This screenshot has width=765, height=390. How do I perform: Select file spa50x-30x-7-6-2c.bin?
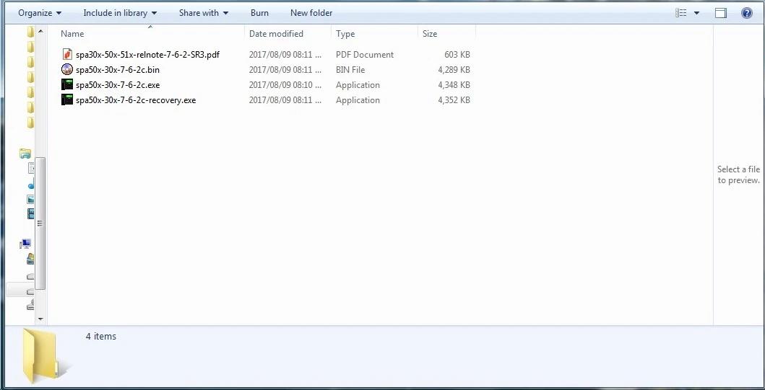click(118, 70)
